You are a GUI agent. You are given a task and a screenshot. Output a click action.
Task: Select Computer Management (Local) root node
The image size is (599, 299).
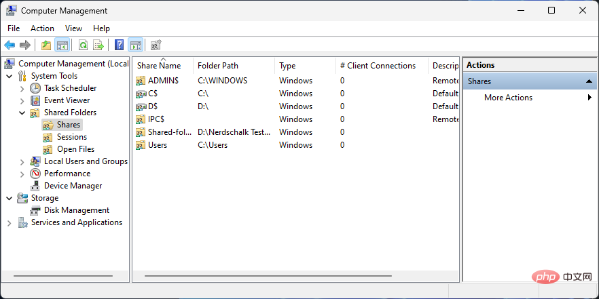point(73,64)
